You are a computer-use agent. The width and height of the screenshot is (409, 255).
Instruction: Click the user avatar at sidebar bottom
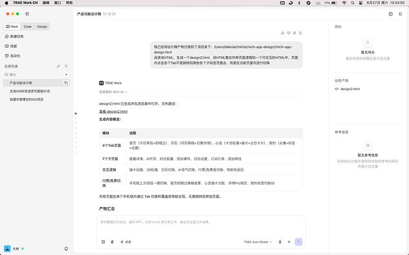(7, 248)
